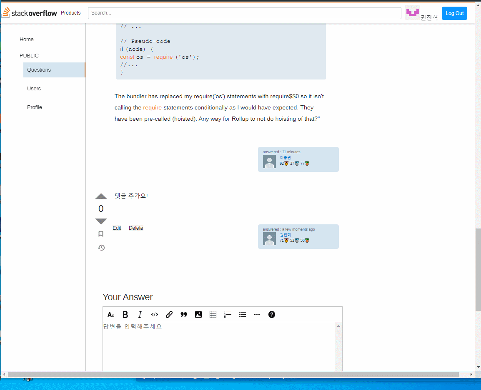481x390 pixels.
Task: Insert a blockquote in editor
Action: (x=184, y=315)
